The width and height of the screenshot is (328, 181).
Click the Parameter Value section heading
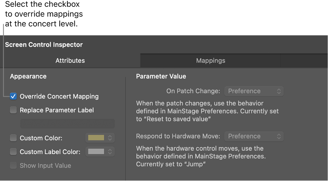161,76
